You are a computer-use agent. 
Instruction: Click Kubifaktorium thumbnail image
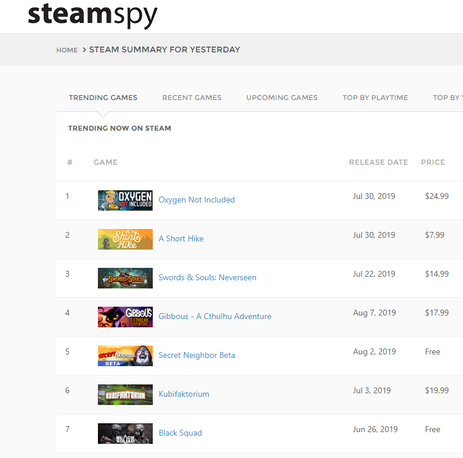(x=125, y=394)
